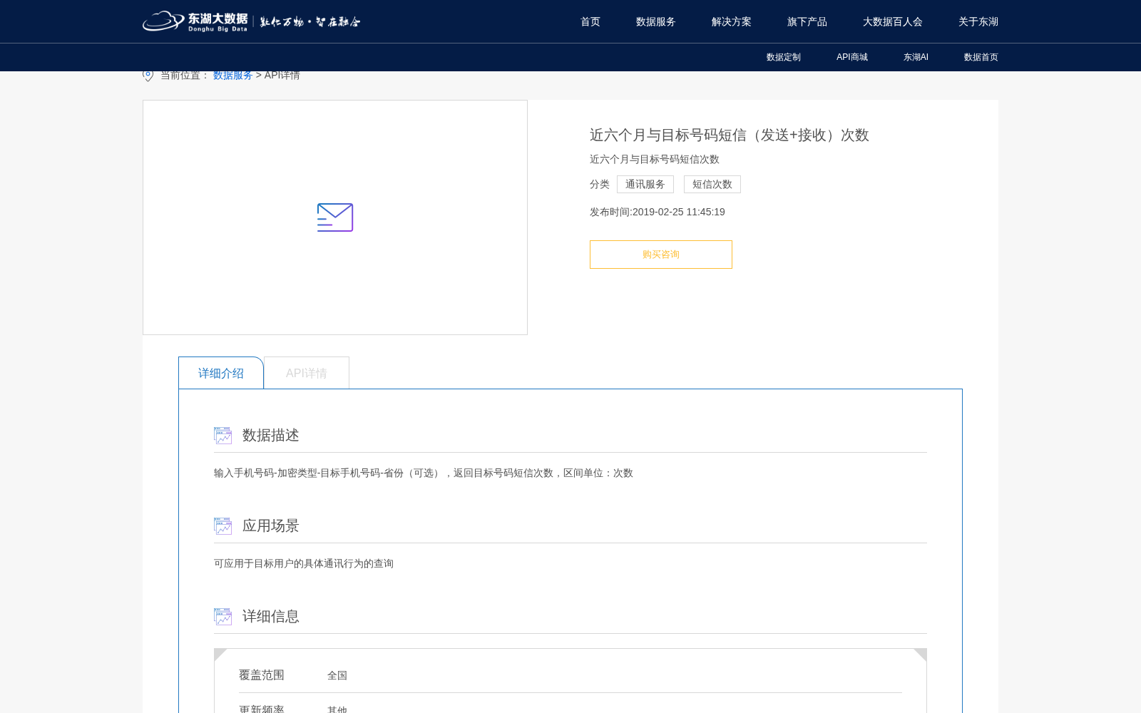
Task: Click the 数据服务 breadcrumb link
Action: click(233, 75)
